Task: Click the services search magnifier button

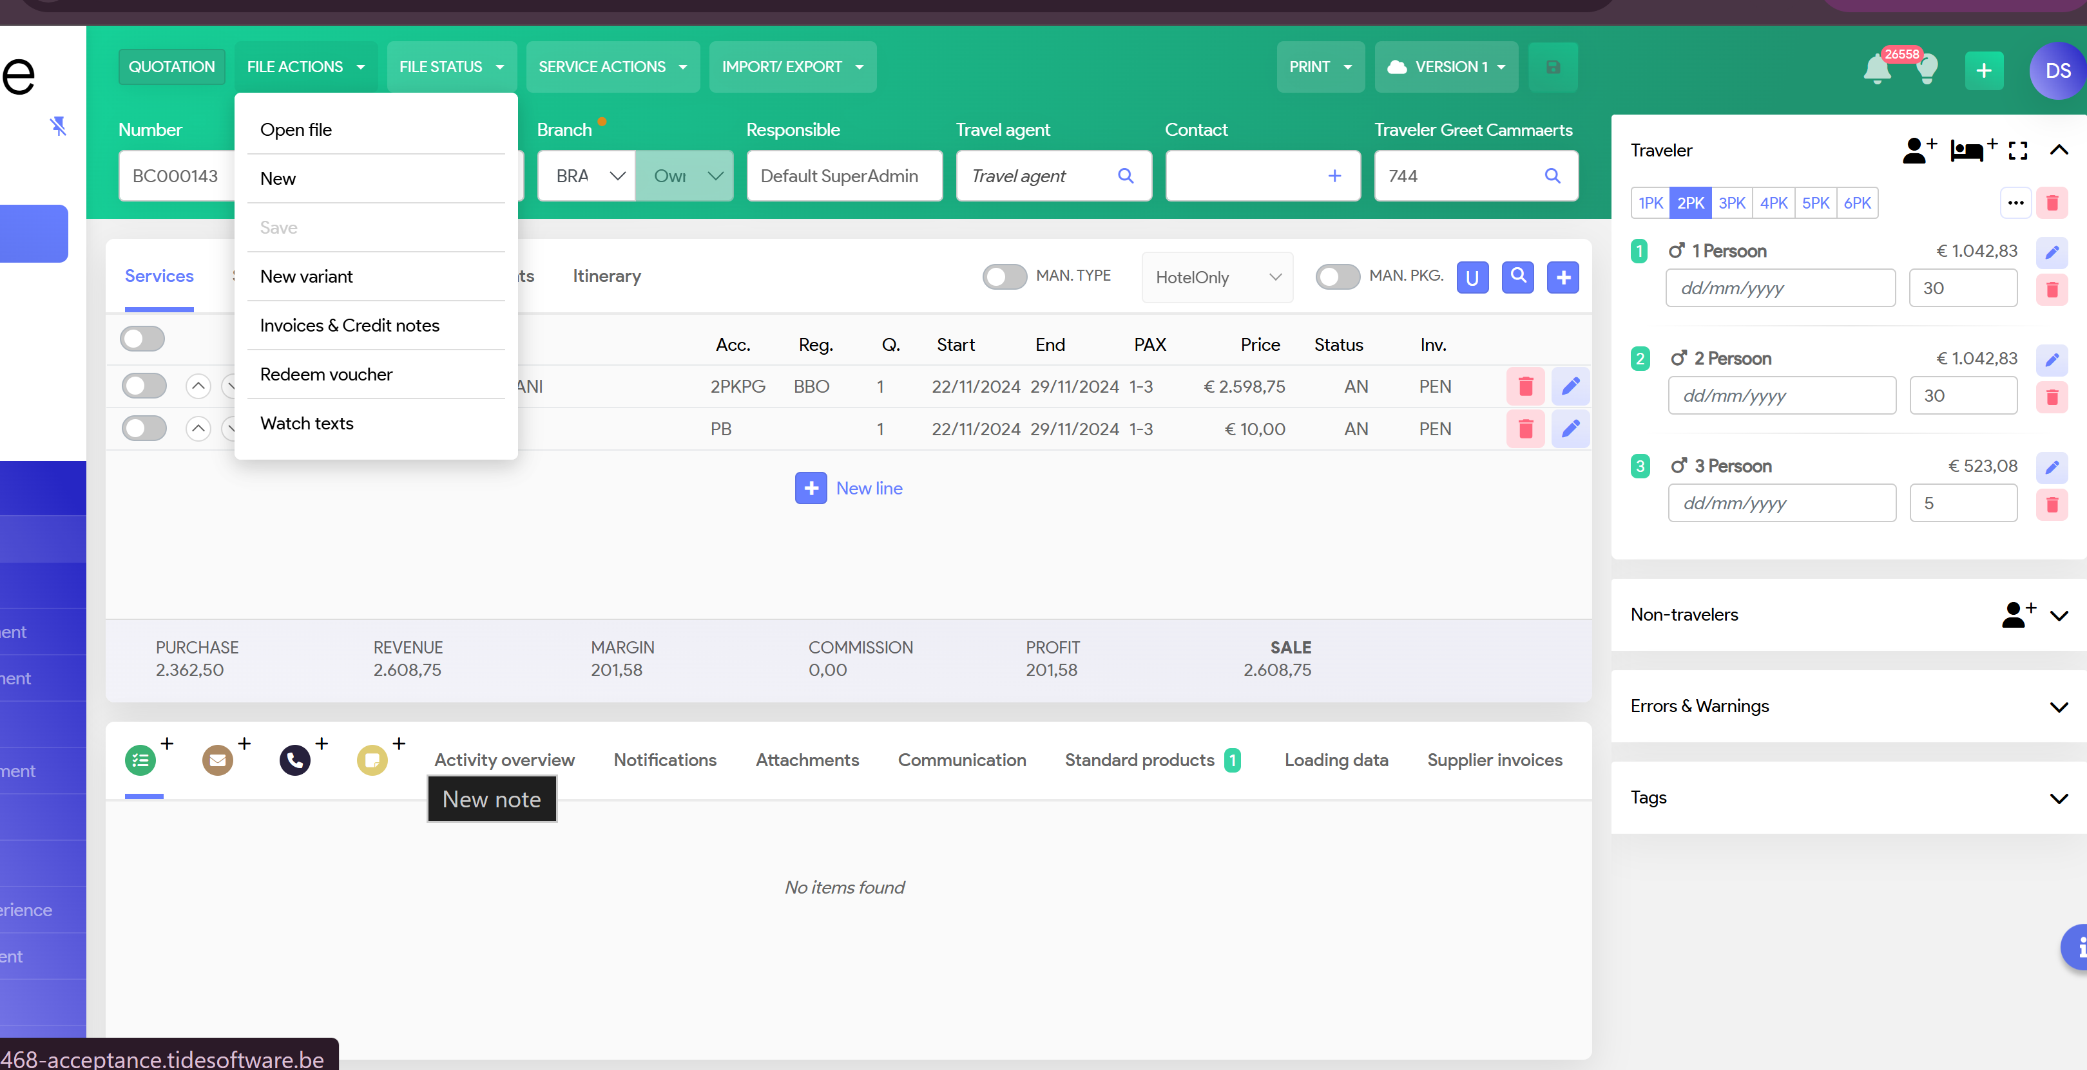Action: click(1517, 277)
